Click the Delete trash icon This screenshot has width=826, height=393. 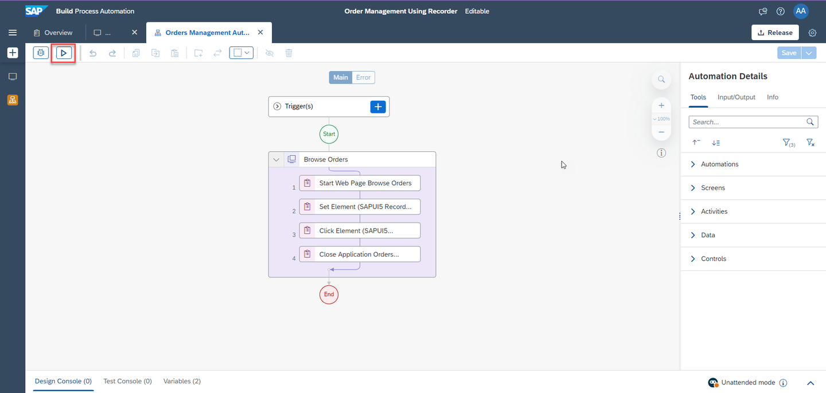pyautogui.click(x=289, y=53)
